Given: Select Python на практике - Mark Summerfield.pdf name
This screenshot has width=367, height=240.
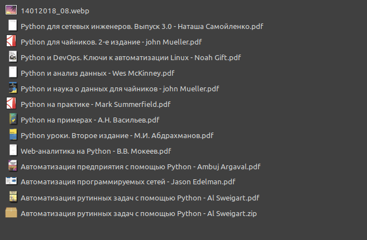Looking at the screenshot, I should click(x=95, y=104).
